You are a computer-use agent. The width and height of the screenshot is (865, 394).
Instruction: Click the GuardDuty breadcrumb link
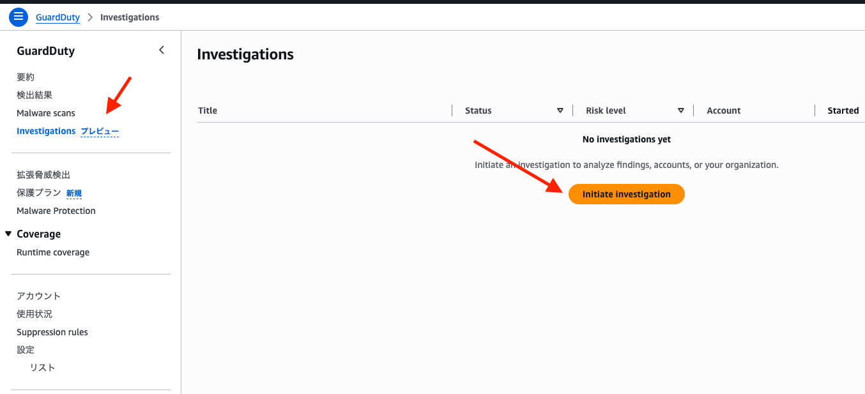point(57,17)
